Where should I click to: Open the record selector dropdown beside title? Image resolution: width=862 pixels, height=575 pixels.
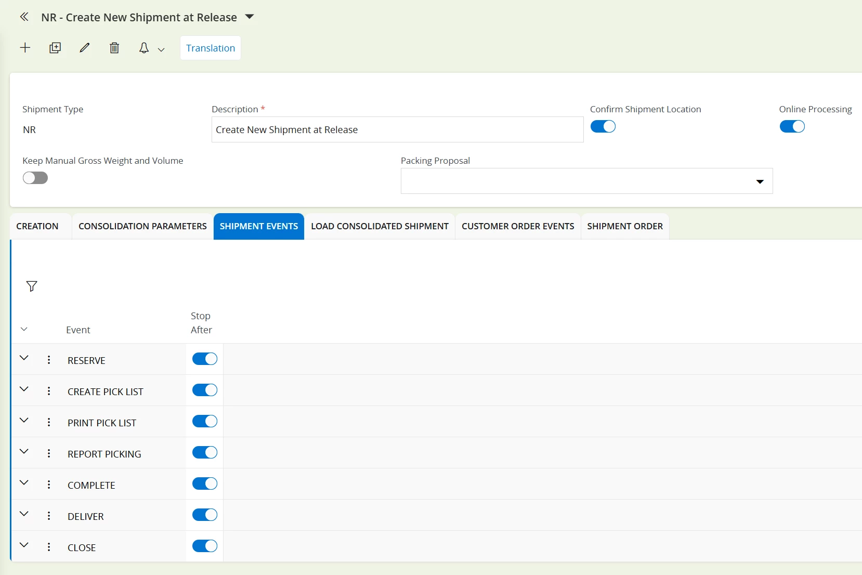(x=250, y=17)
